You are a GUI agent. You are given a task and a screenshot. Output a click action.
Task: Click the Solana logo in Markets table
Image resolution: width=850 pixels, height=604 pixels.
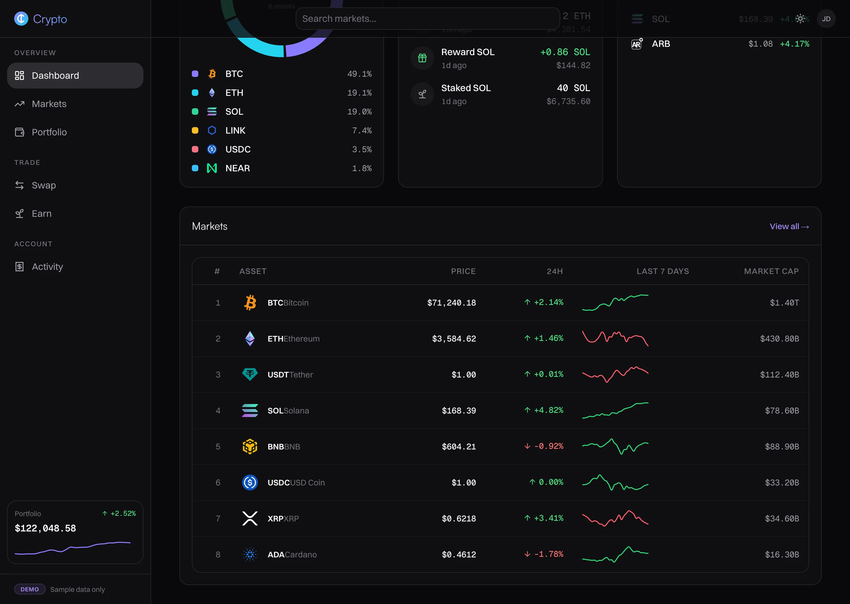[250, 411]
